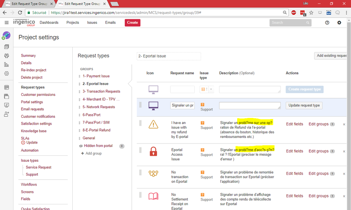Click the hidden-from-portal eye icon
This screenshot has height=210, width=351.
(81, 146)
